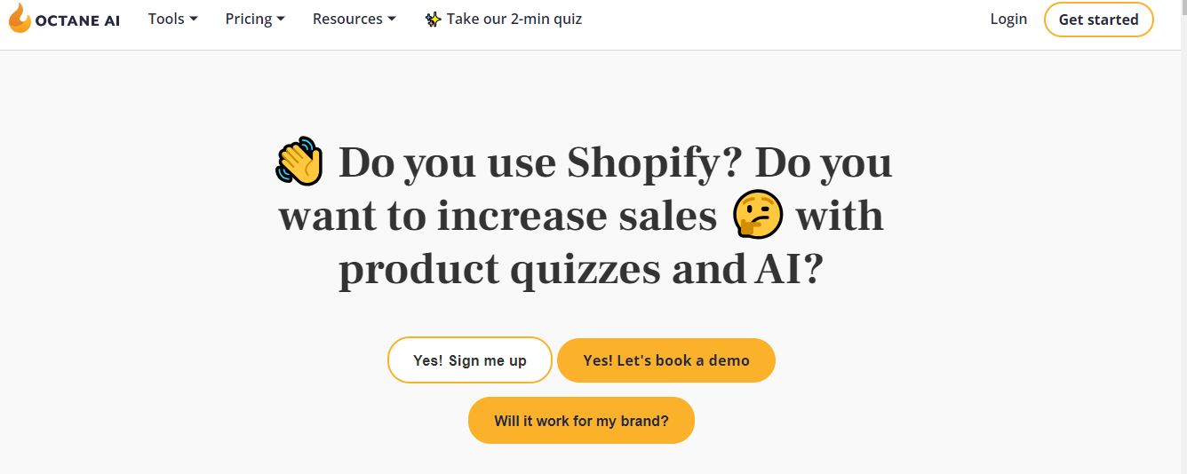Click the caret arrow beside Tools
This screenshot has height=474, width=1187.
194,19
